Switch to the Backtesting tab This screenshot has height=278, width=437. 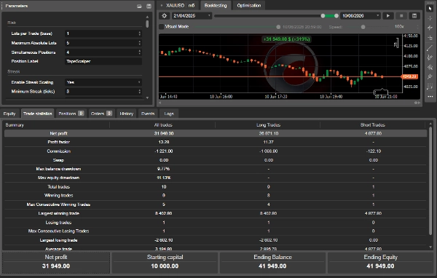point(216,5)
